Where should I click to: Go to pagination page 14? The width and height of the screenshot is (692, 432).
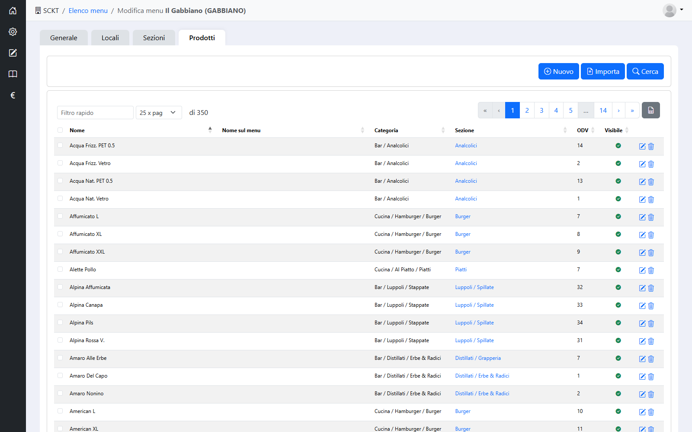(603, 111)
